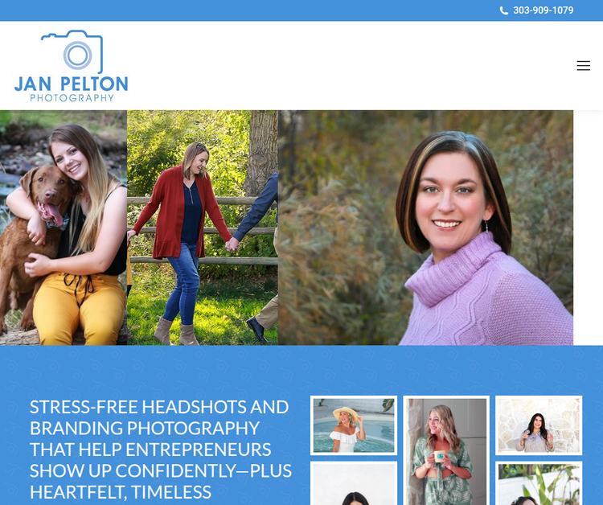Screen dimensions: 603x505
Task: View thumbnail of dark-haired woman by stone wall
Action: [x=539, y=425]
